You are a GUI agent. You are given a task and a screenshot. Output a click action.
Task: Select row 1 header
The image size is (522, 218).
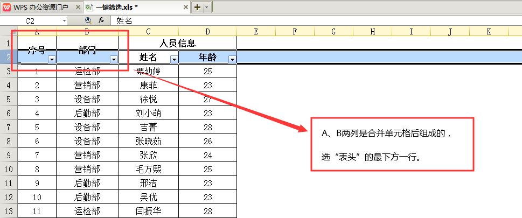[x=9, y=43]
